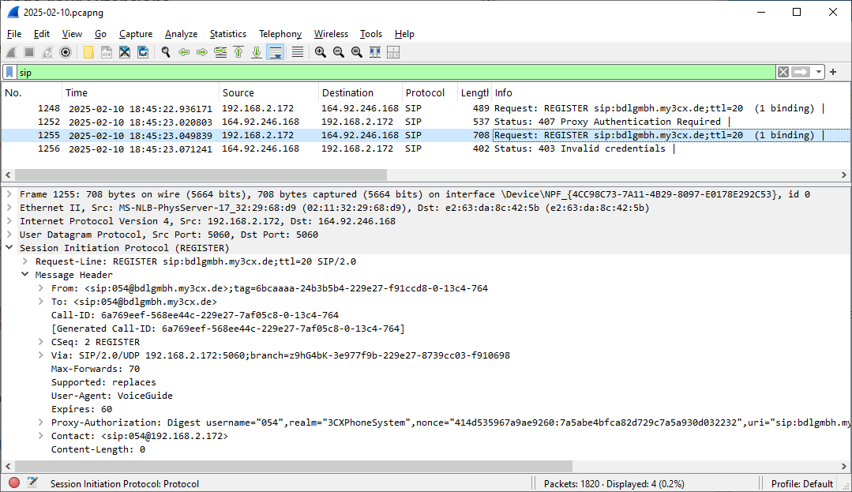852x492 pixels.
Task: Apply the display filter arrow
Action: (x=801, y=73)
